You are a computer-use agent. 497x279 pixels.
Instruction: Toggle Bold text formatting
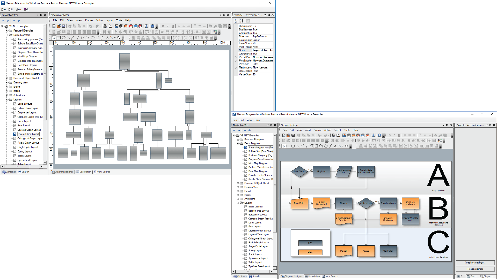click(x=163, y=26)
